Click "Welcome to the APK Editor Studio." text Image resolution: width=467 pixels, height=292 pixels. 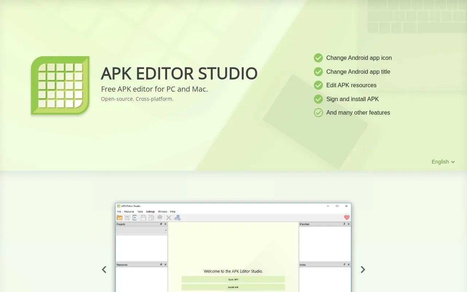[233, 271]
